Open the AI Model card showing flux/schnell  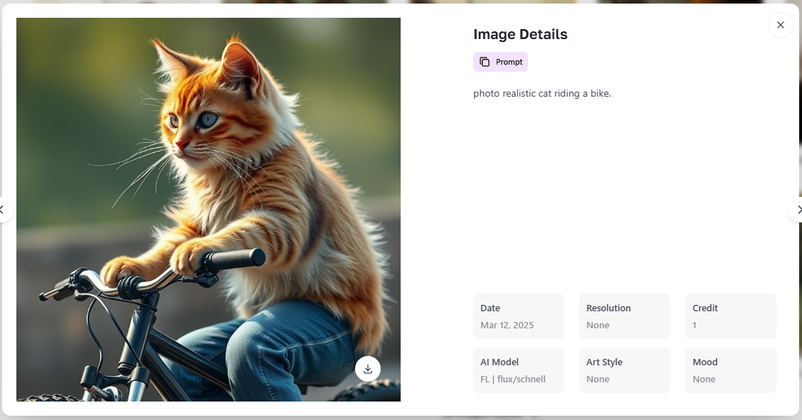[x=518, y=370]
